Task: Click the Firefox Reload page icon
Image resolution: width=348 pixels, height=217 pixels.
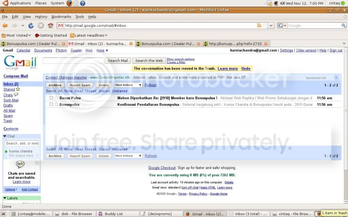Action: (31, 25)
